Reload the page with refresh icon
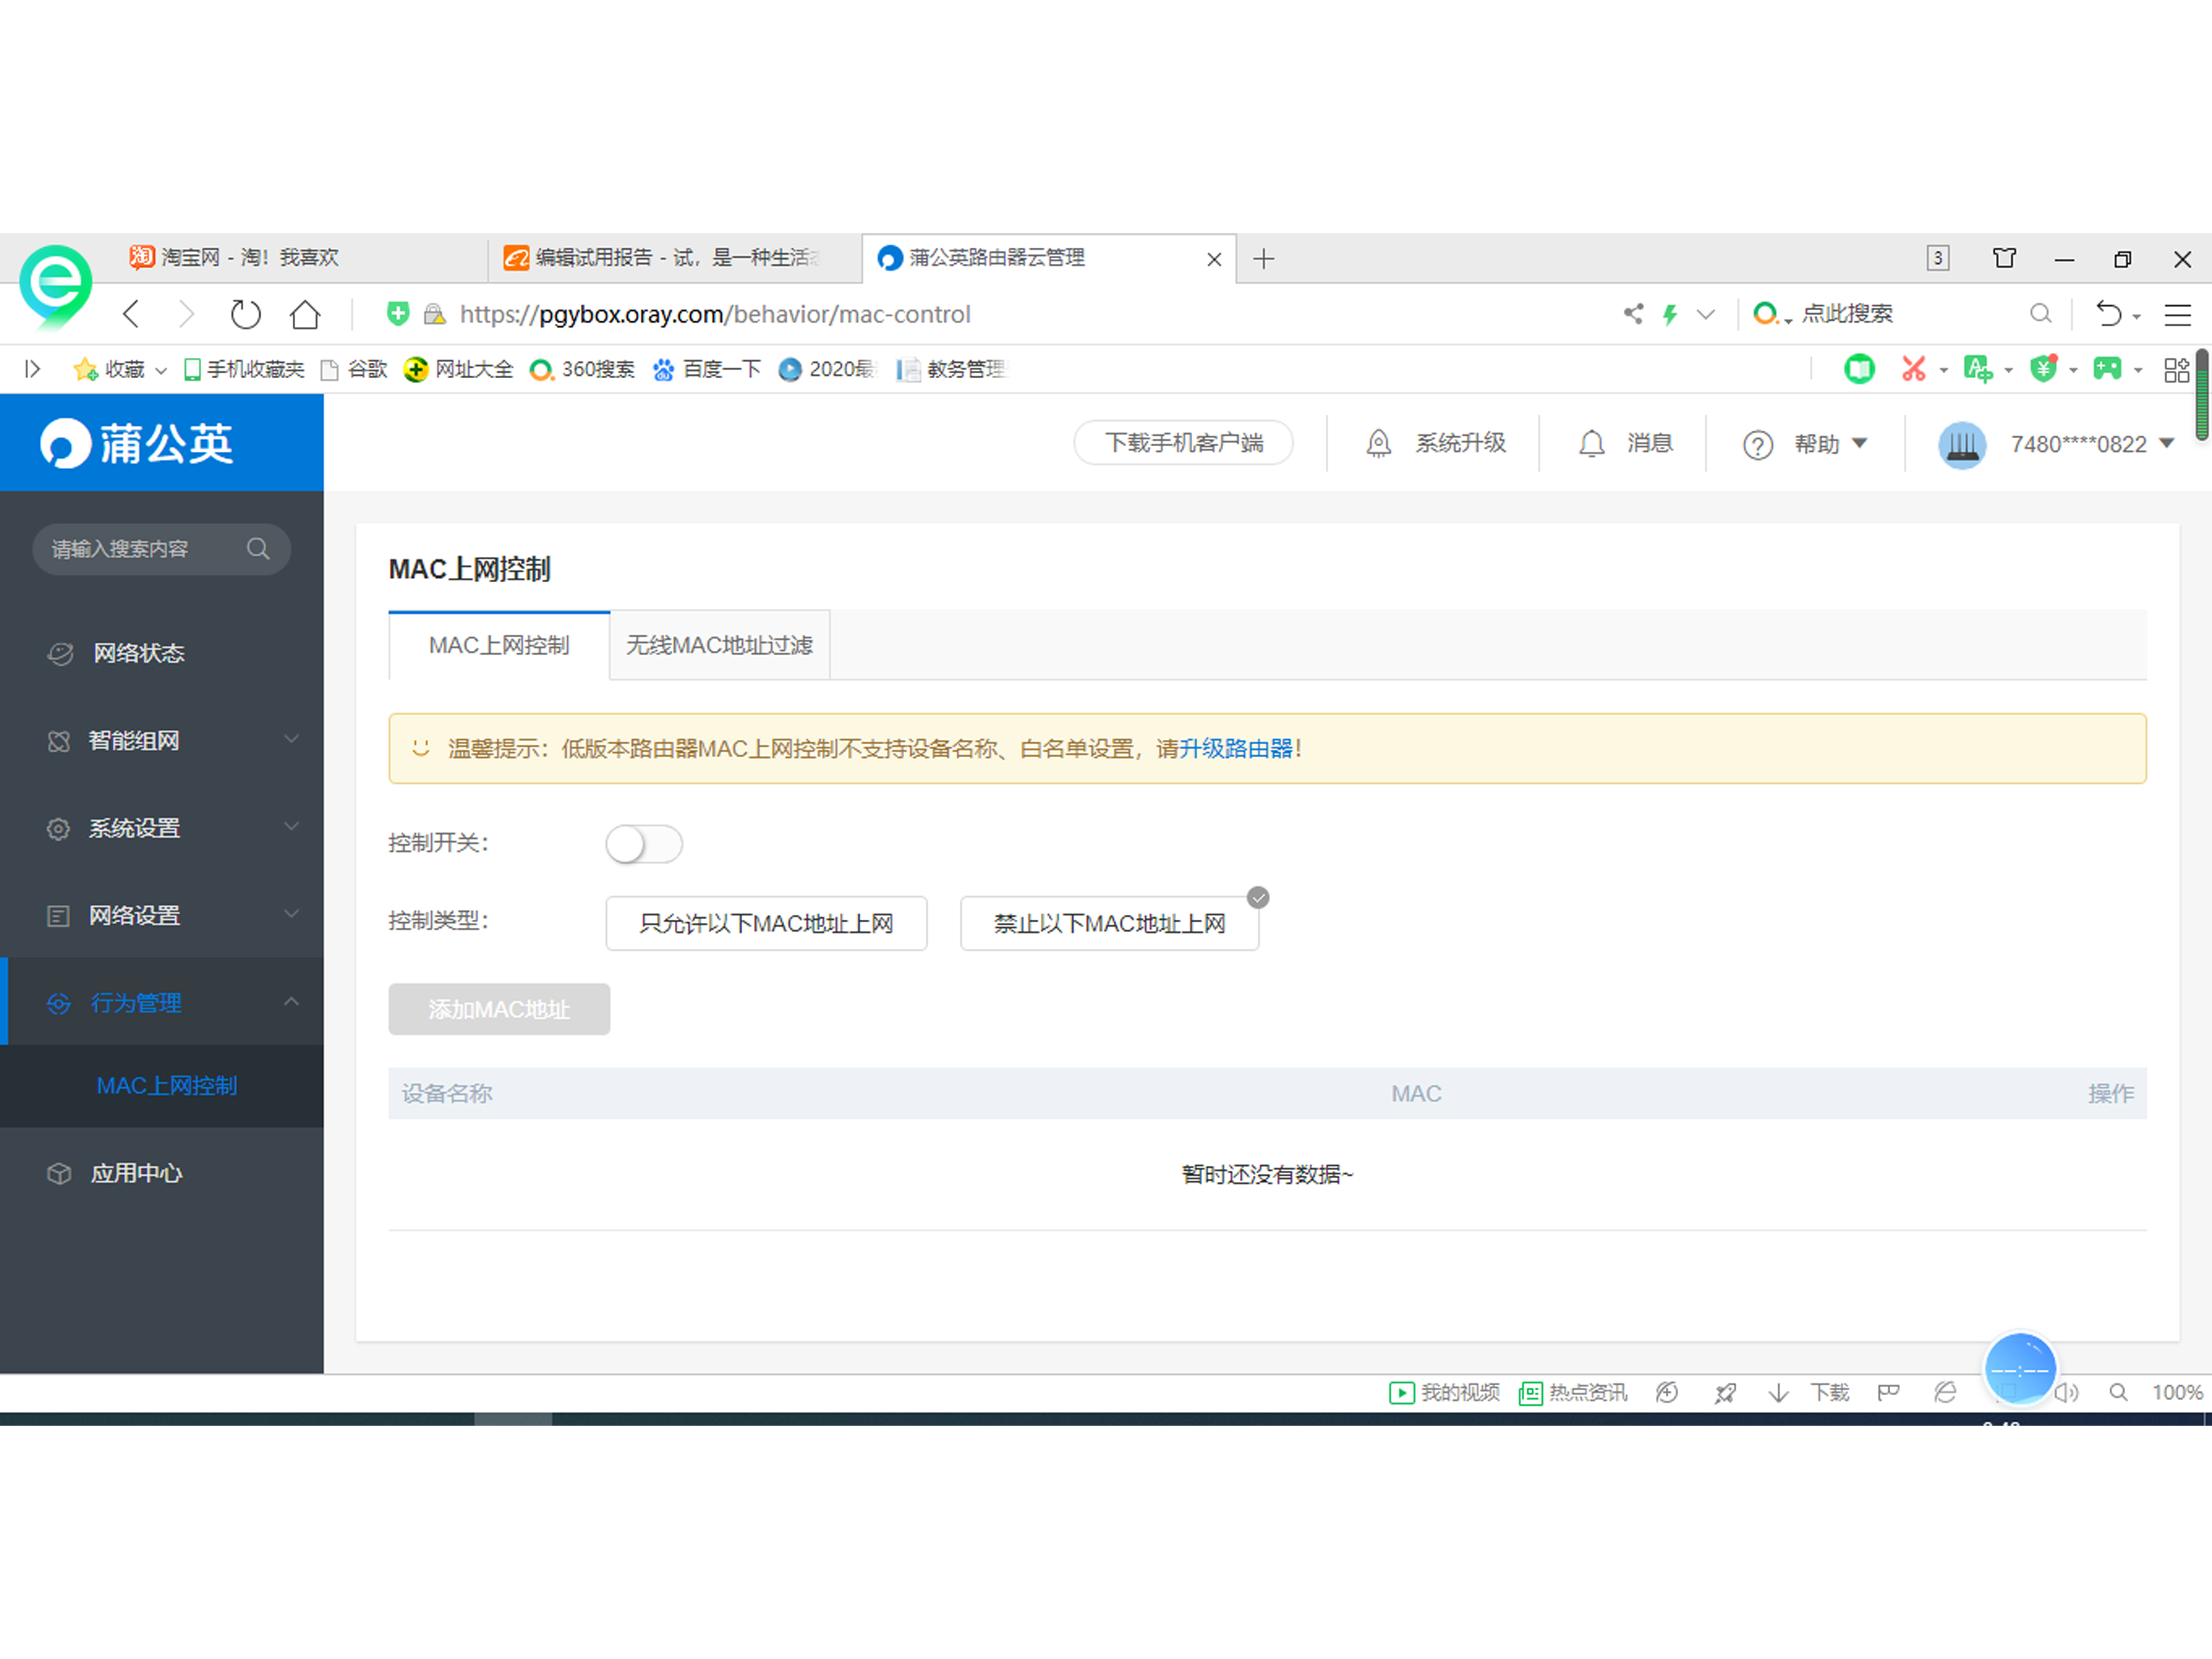2212x1659 pixels. [245, 314]
